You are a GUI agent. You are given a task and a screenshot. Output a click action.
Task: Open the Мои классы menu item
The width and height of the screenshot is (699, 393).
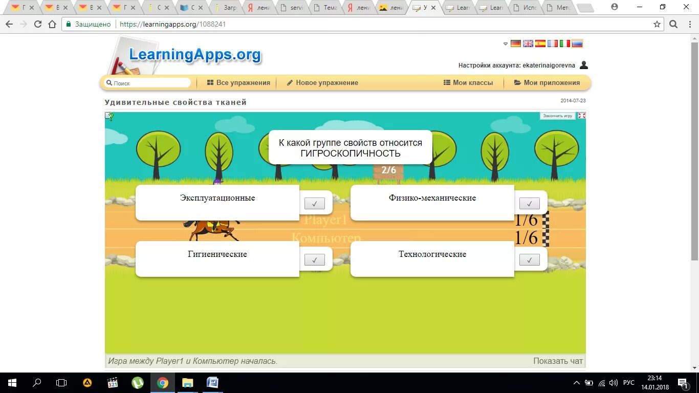[468, 83]
